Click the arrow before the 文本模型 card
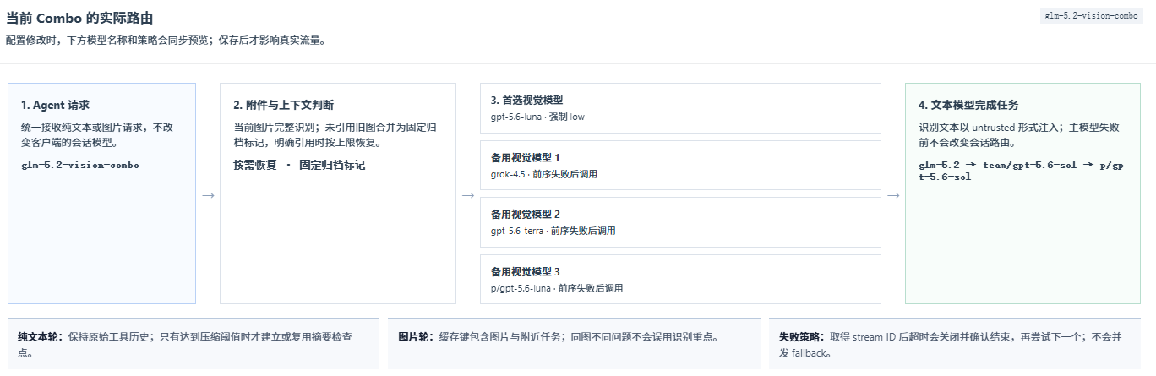Image resolution: width=1156 pixels, height=376 pixels. (893, 195)
